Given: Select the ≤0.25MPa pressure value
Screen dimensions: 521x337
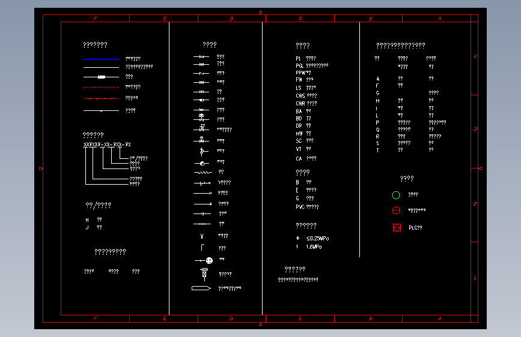Looking at the screenshot, I should pos(317,239).
